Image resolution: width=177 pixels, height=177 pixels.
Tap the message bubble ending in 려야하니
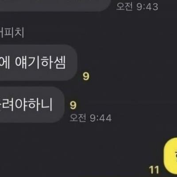point(32,104)
